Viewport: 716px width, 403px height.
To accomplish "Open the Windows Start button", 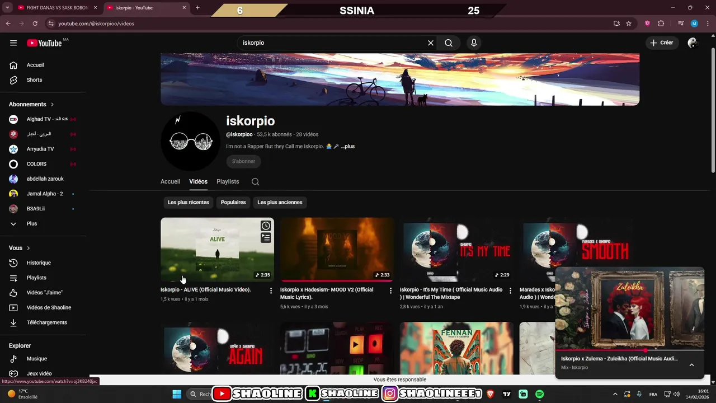I will coord(177,394).
